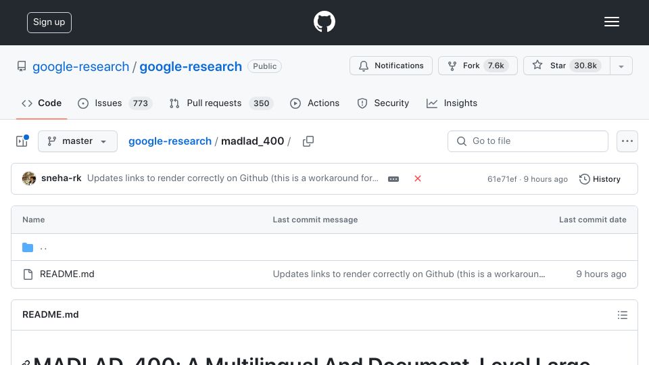649x365 pixels.
Task: Open the Issues tab
Action: point(115,103)
